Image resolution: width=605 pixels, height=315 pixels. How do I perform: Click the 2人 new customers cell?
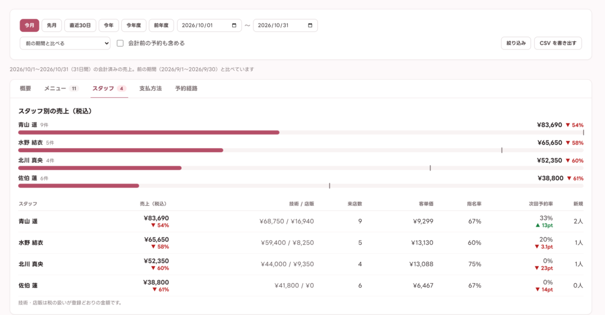578,221
